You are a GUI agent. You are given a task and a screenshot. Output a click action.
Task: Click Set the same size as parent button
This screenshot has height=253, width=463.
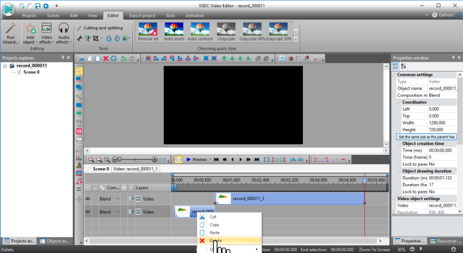pos(427,137)
